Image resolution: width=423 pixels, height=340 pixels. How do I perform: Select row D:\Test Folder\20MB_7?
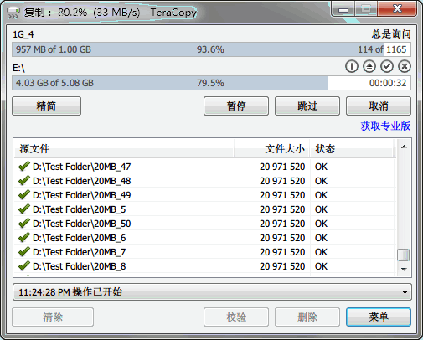click(x=205, y=252)
